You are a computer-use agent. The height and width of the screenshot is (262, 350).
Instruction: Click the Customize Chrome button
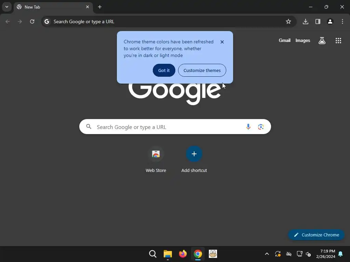click(316, 235)
